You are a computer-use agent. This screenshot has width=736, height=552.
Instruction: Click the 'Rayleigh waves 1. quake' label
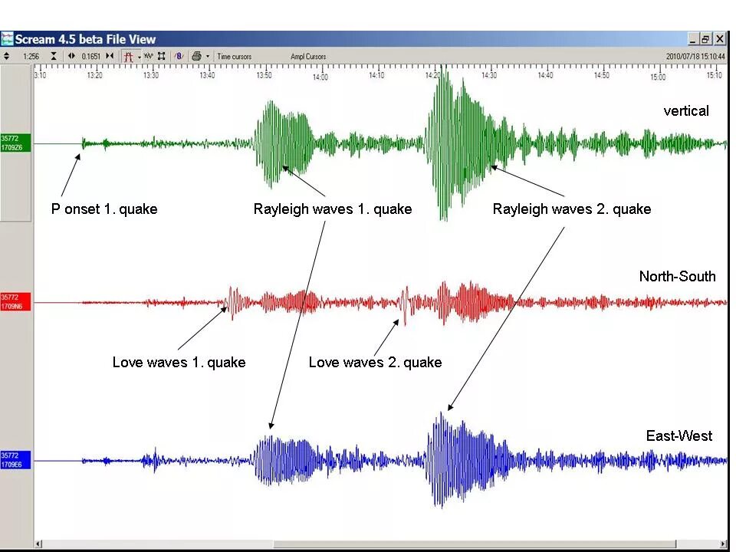pos(333,209)
